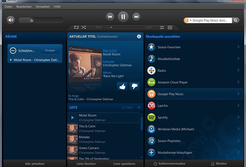Viewport: 246px width, 167px height.
Task: Click the Musikbibliothek note icon
Action: (x=151, y=59)
